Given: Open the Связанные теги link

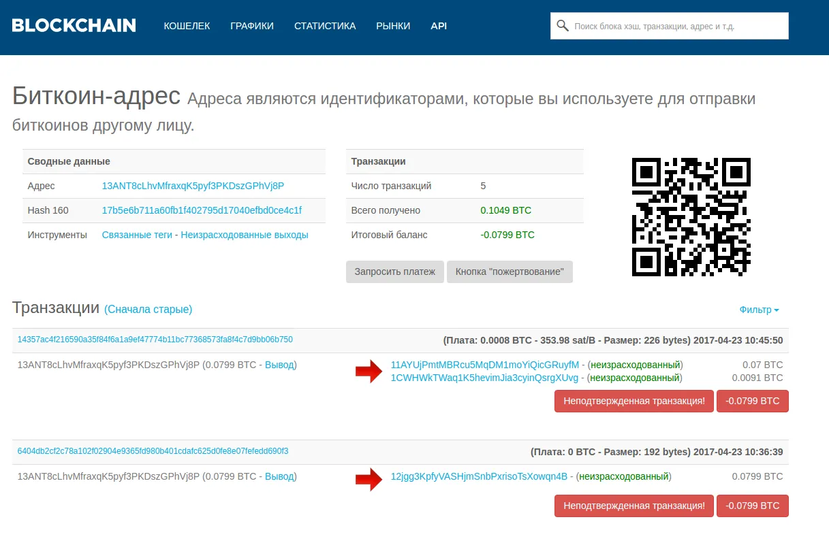Looking at the screenshot, I should tap(137, 235).
